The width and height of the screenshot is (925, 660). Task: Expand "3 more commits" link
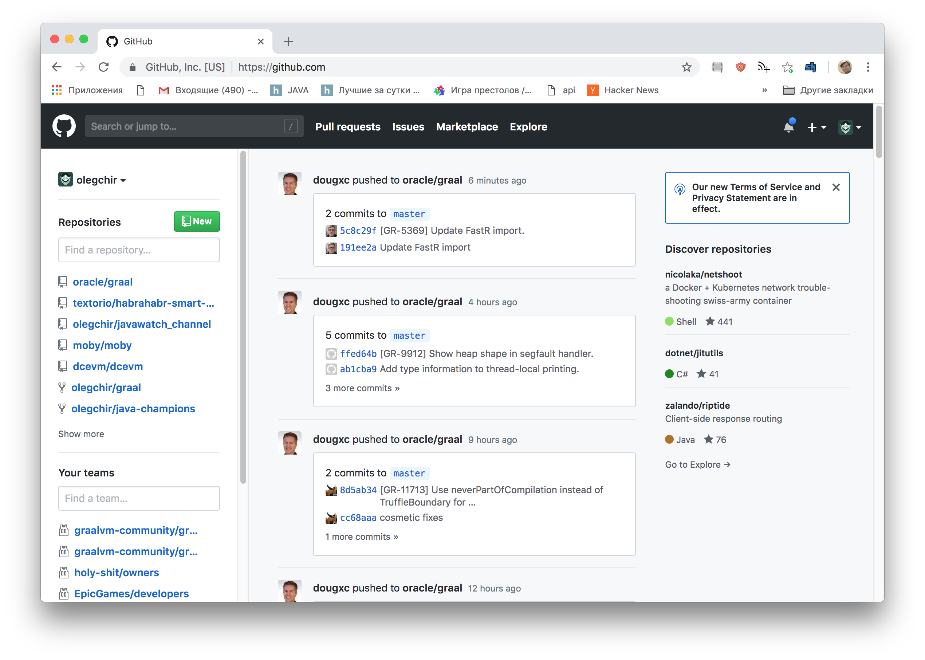coord(362,388)
